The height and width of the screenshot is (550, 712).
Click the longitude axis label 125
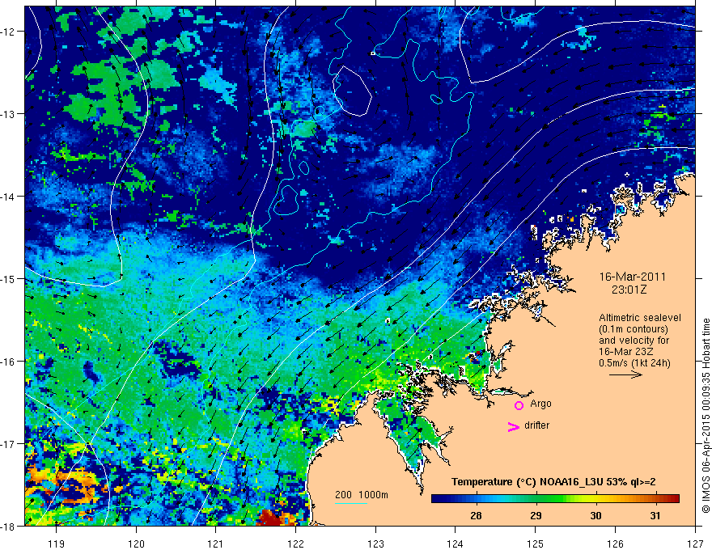pos(536,544)
